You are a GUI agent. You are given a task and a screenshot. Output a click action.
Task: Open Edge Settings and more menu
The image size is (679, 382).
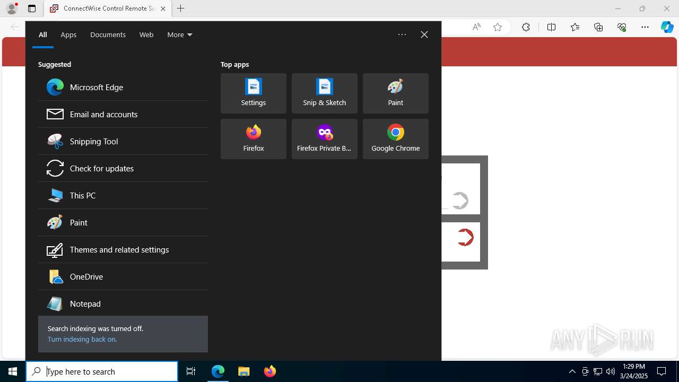645,27
